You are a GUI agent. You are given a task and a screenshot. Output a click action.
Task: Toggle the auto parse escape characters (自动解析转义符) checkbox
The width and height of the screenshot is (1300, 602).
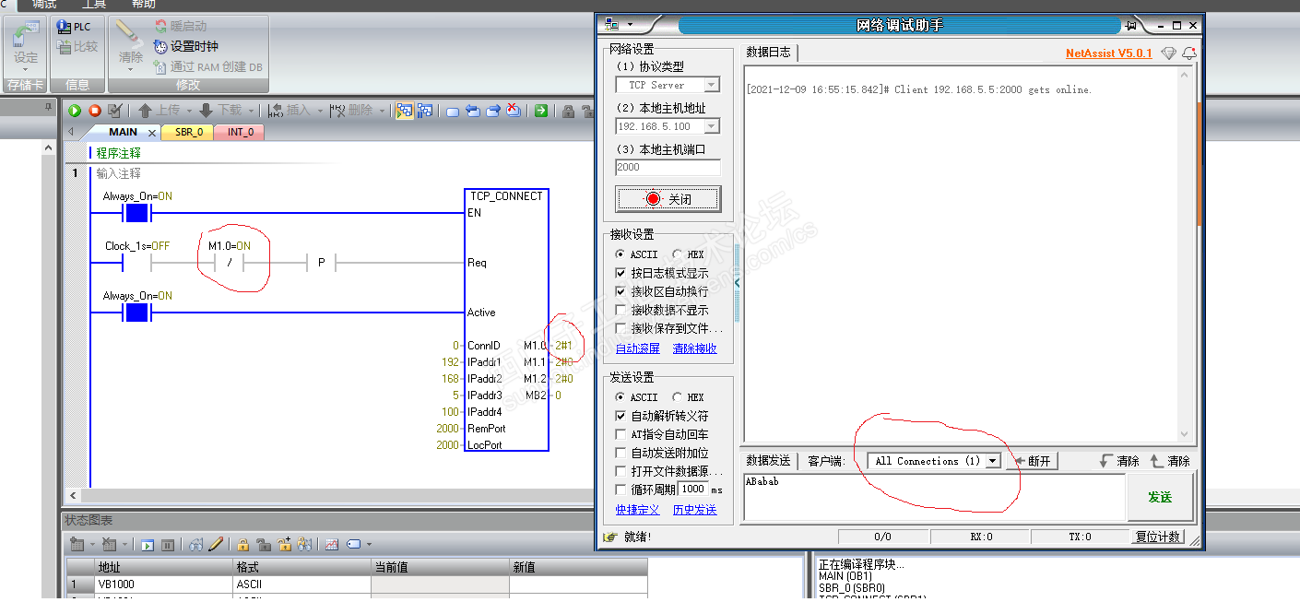point(621,416)
